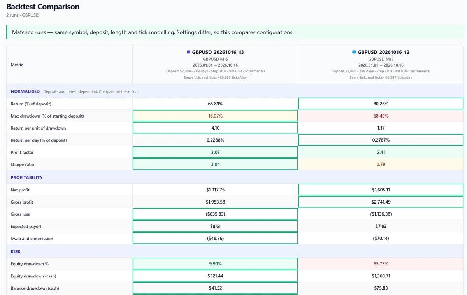Screen dimensions: 467x295
Task: Select the GBPUSD_20261016_12 run header
Action: (x=381, y=64)
